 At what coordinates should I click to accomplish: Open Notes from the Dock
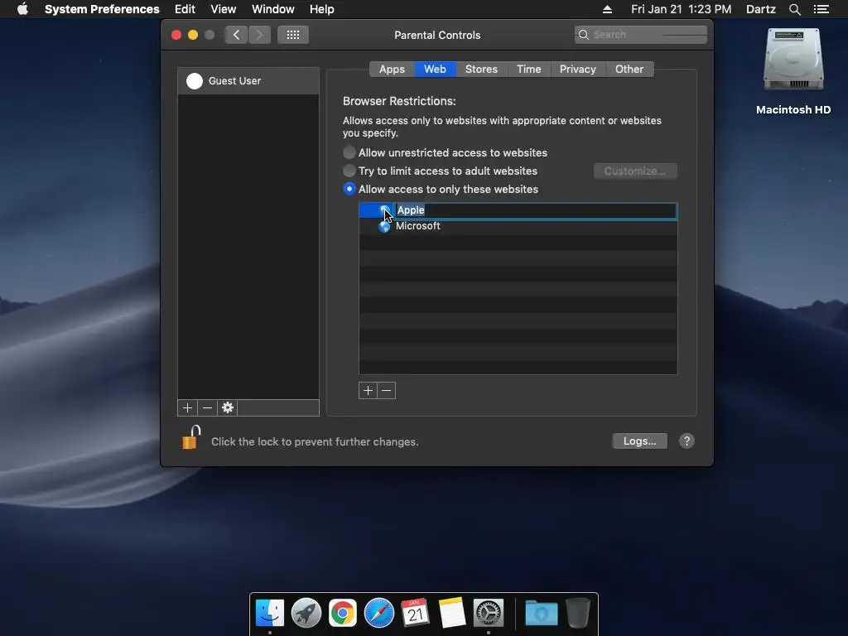click(x=452, y=613)
